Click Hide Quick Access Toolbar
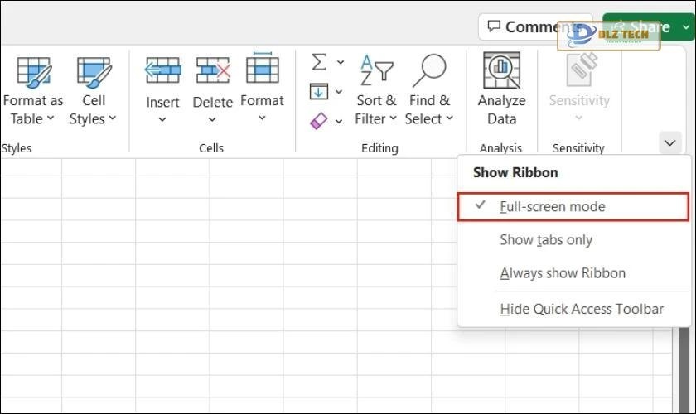 pyautogui.click(x=582, y=309)
